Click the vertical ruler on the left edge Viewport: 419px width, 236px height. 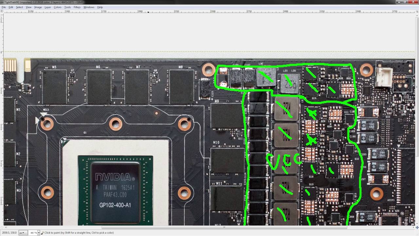(2, 120)
